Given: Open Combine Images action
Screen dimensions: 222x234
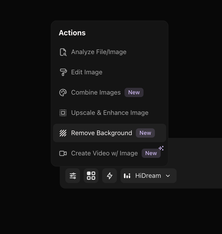Looking at the screenshot, I should pyautogui.click(x=109, y=92).
